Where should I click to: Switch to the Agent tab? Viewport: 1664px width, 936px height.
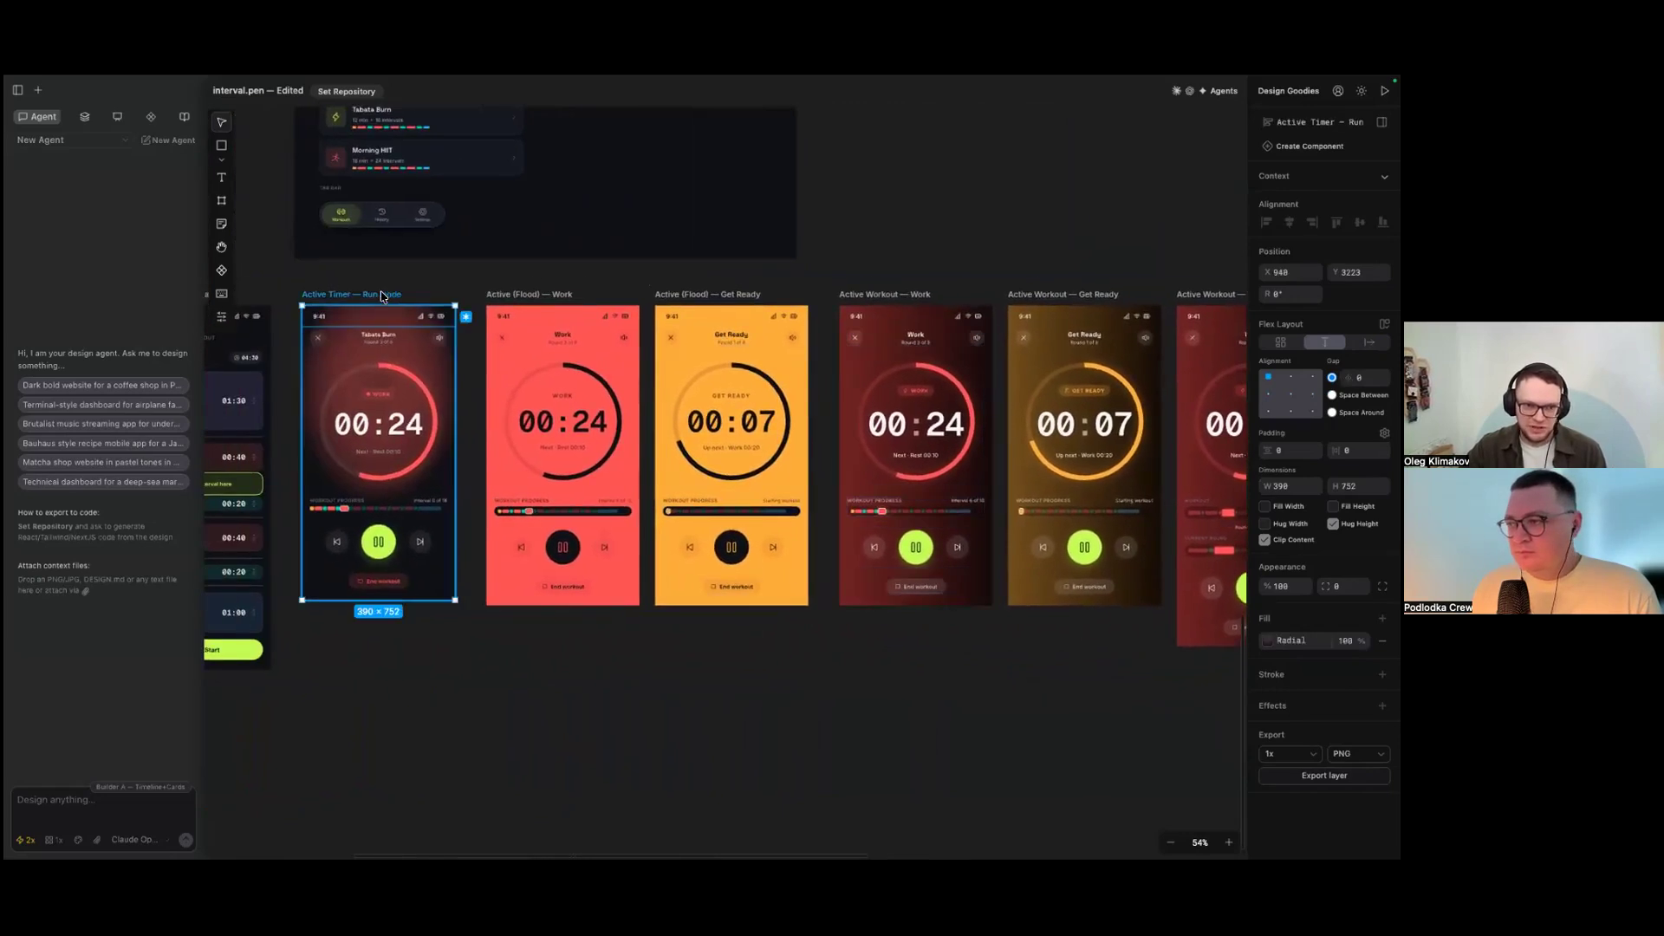pos(37,116)
